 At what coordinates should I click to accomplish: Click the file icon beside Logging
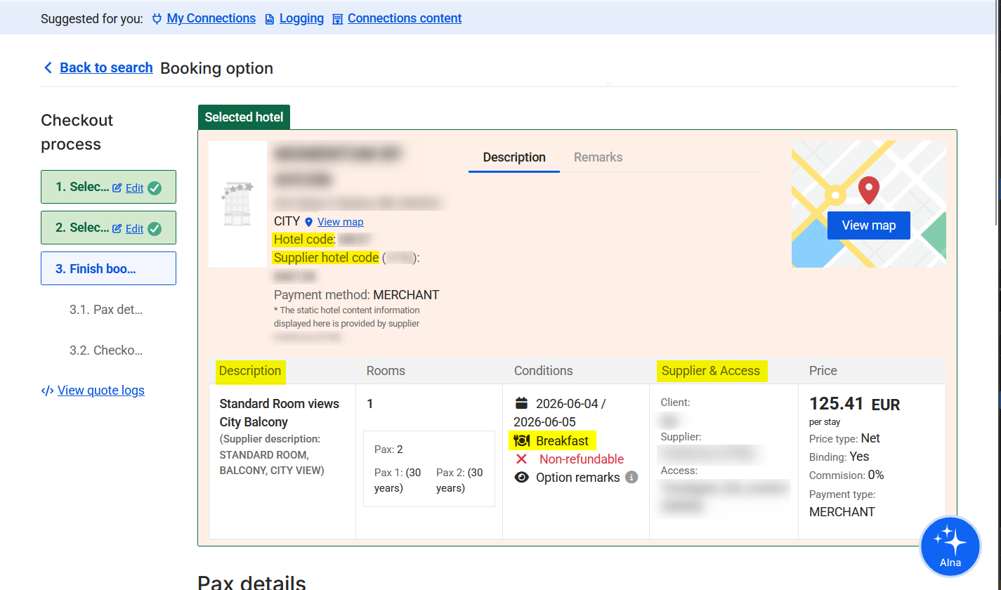coord(270,20)
